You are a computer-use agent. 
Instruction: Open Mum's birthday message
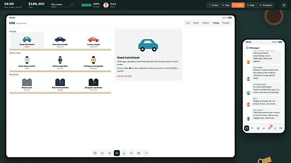[x=266, y=101]
